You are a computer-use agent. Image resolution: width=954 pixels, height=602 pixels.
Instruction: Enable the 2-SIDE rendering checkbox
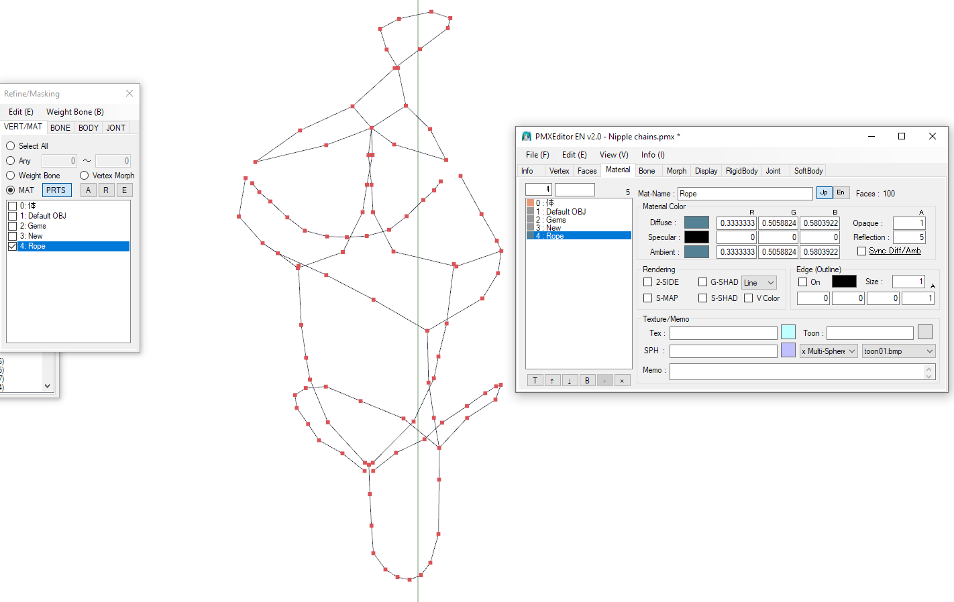[648, 282]
